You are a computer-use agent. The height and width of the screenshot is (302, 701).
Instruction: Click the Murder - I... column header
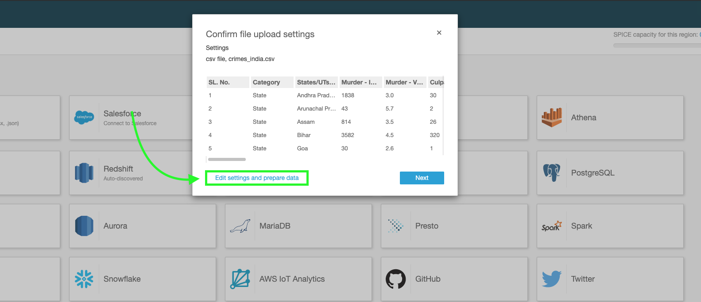[x=360, y=82]
